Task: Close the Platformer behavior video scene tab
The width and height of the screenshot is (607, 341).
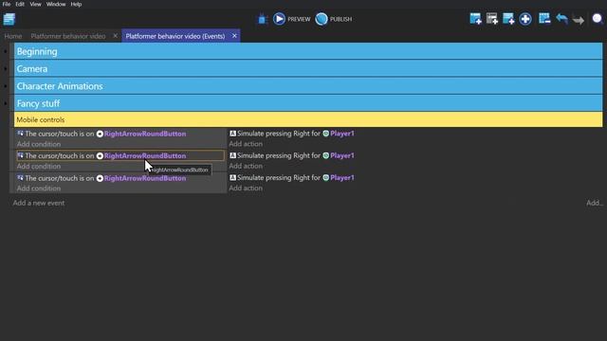Action: point(115,36)
